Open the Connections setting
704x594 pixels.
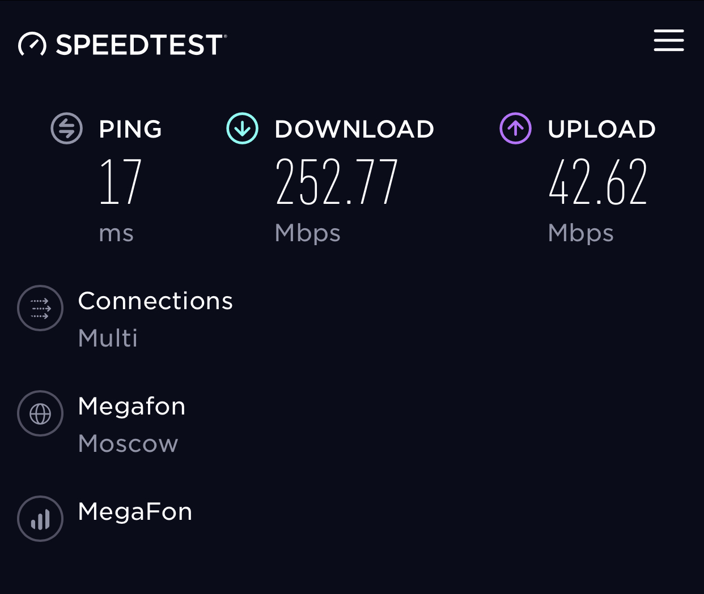pos(155,301)
